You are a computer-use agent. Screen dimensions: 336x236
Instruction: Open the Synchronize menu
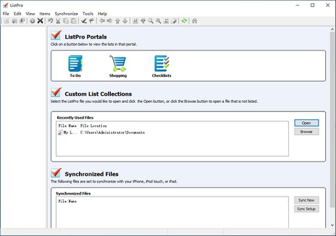pos(66,14)
